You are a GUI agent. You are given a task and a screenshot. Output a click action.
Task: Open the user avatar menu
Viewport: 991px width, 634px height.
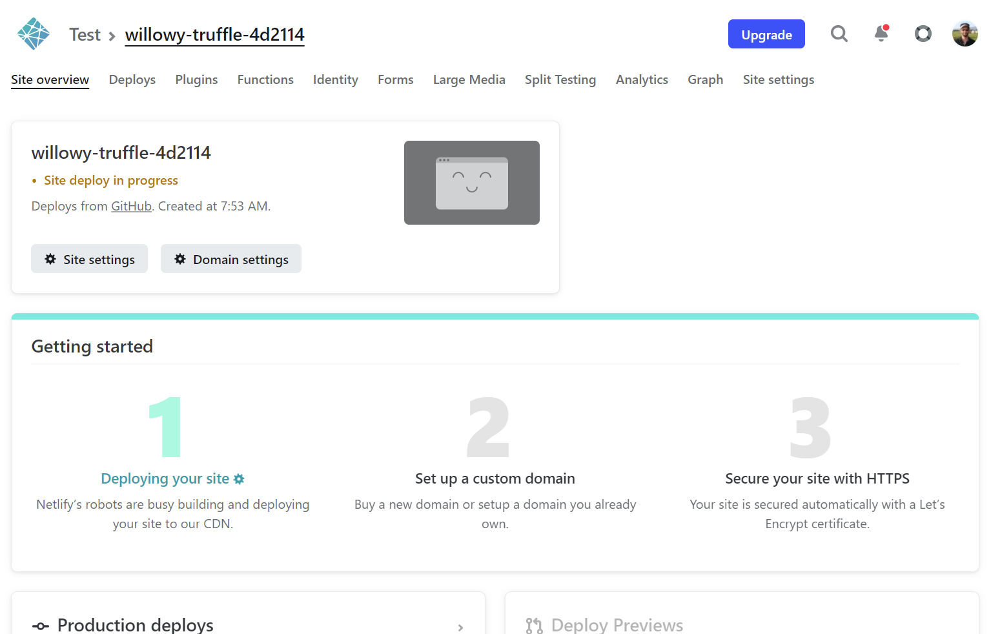tap(965, 34)
